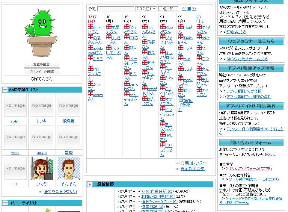
Task: Click the document icon for 第8回千葉夜会
Action: [180, 100]
